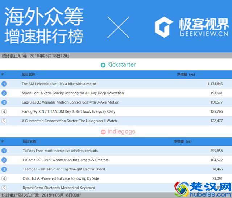The width and height of the screenshot is (232, 198).
Task: Select 'TicPods Free' wireless earbuds project name
Action: pos(60,151)
